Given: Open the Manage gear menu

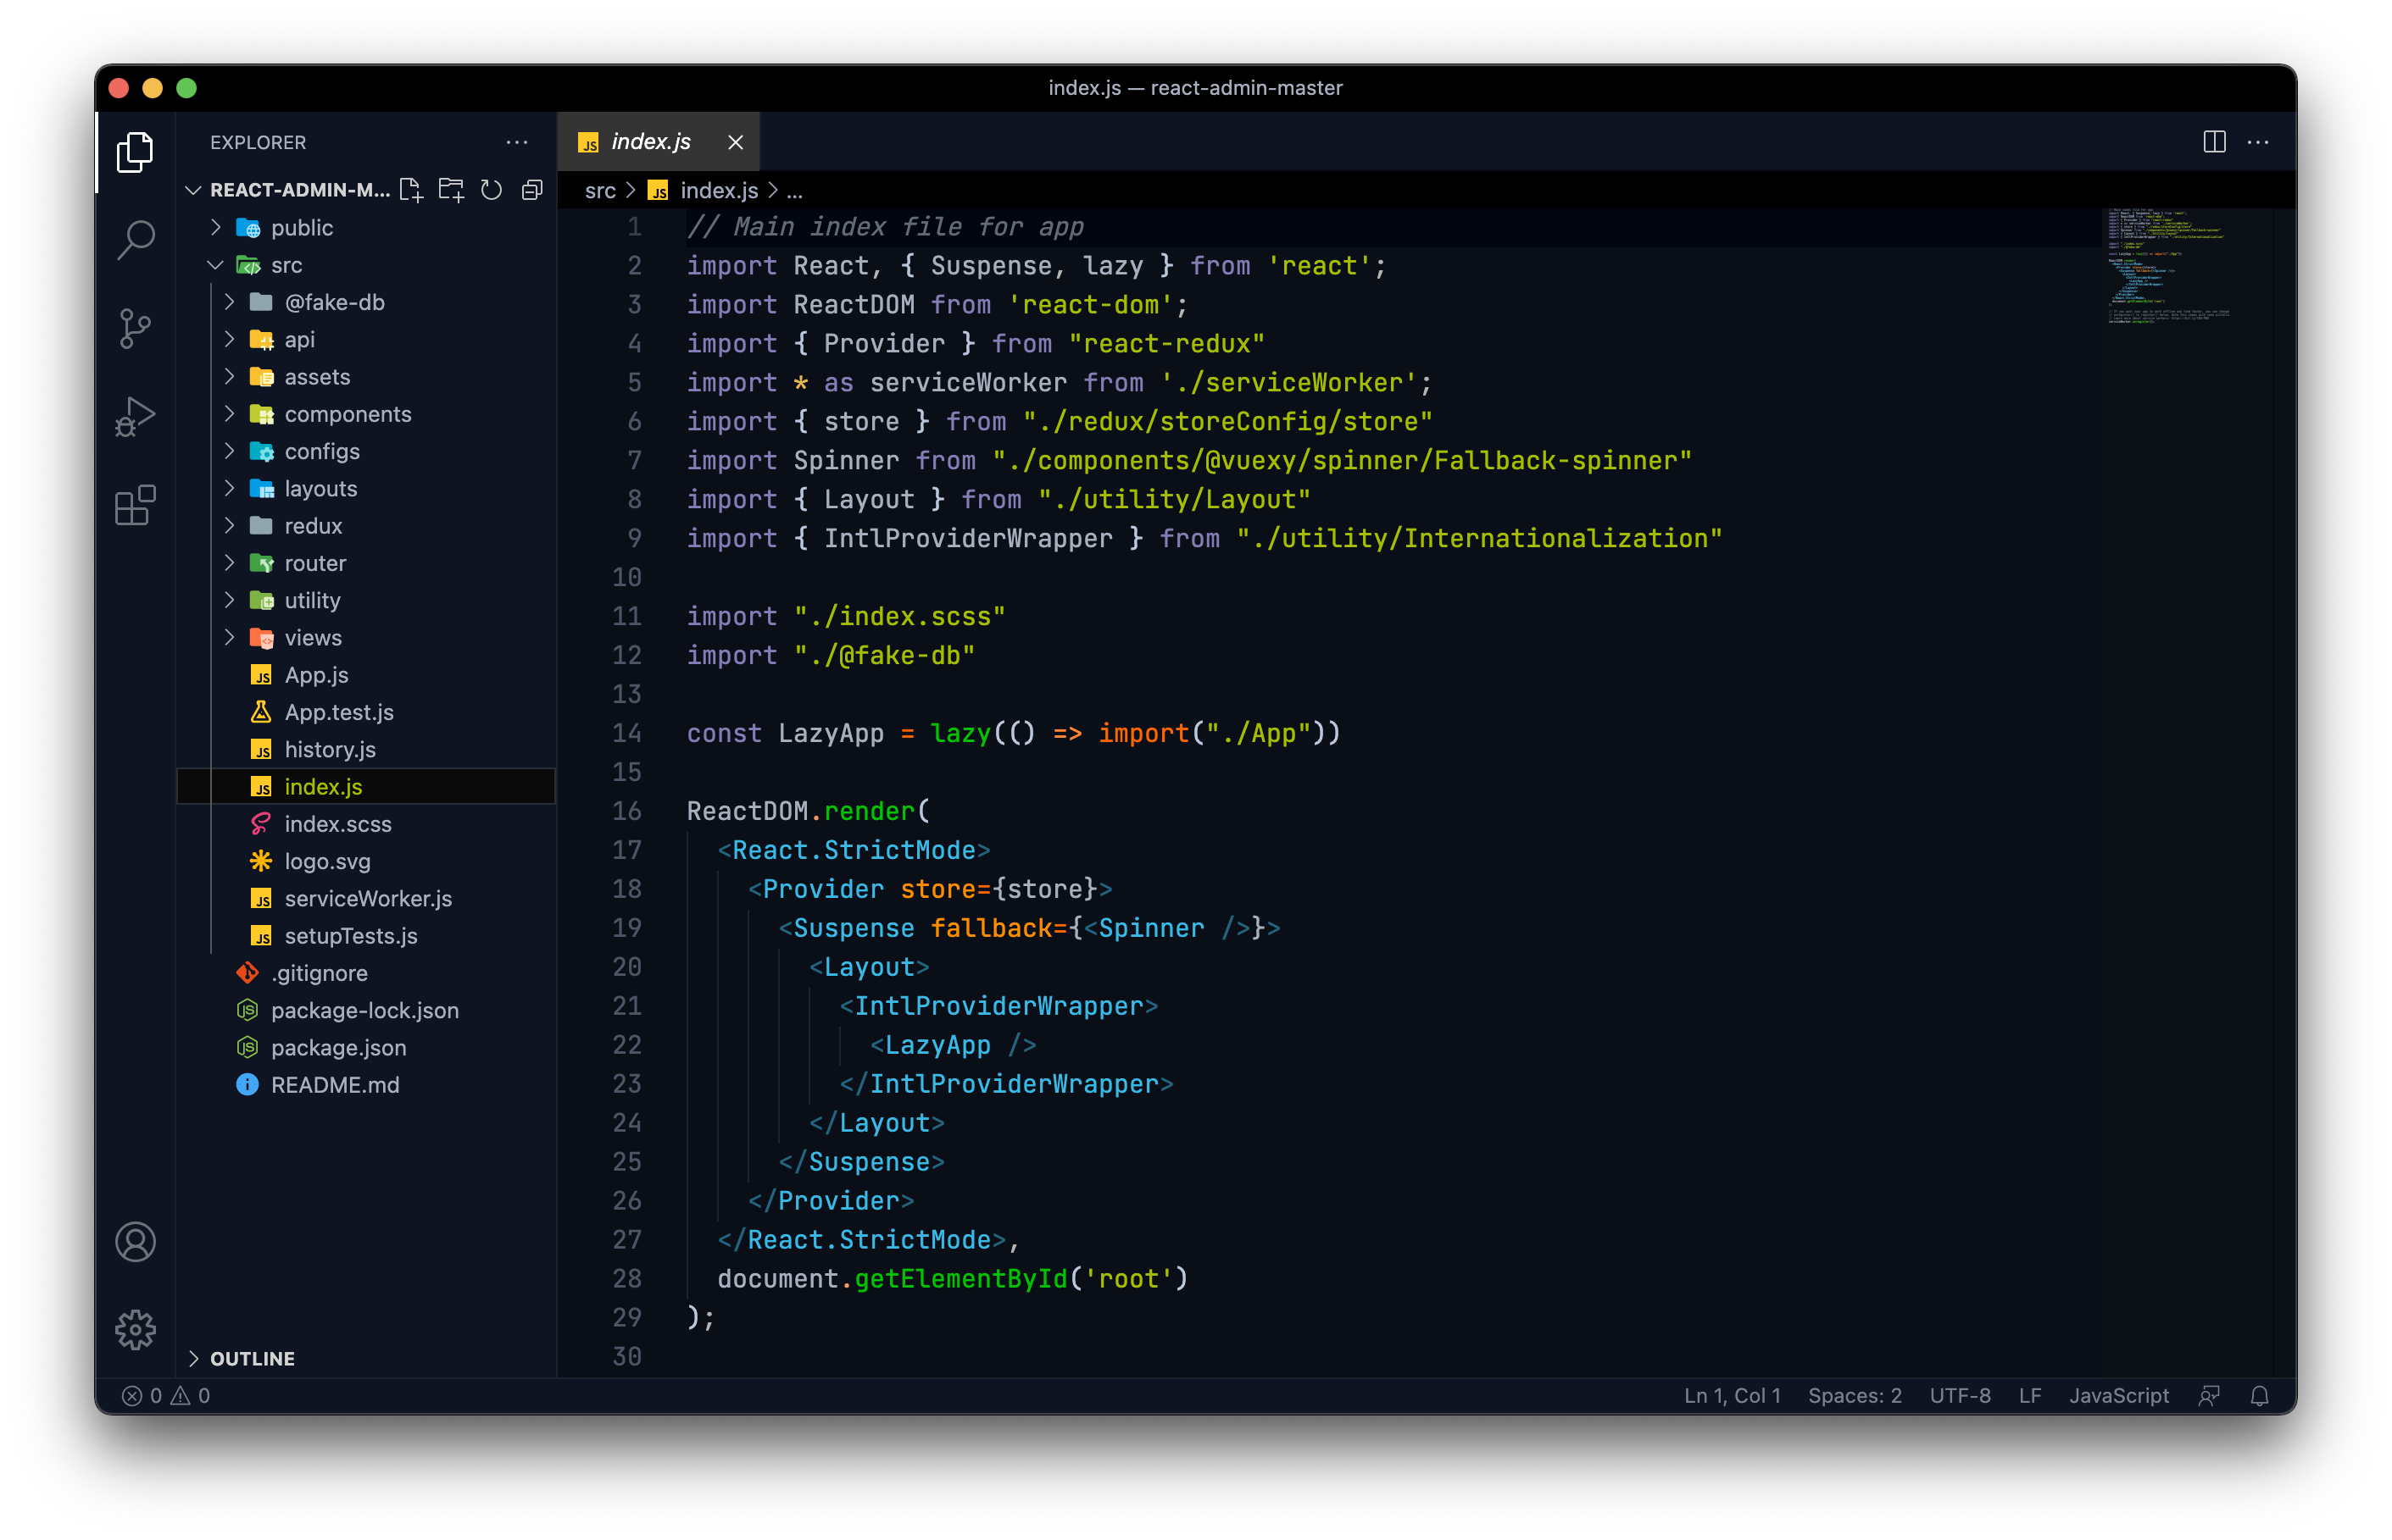Looking at the screenshot, I should point(135,1330).
